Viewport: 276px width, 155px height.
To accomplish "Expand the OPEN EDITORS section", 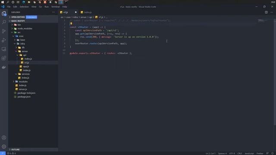I will 34,17.
